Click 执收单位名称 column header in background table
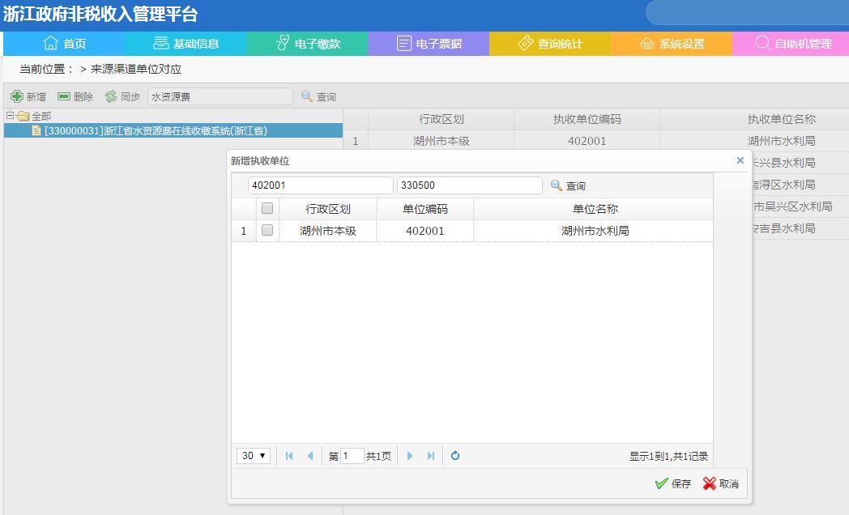Image resolution: width=849 pixels, height=515 pixels. coord(781,119)
